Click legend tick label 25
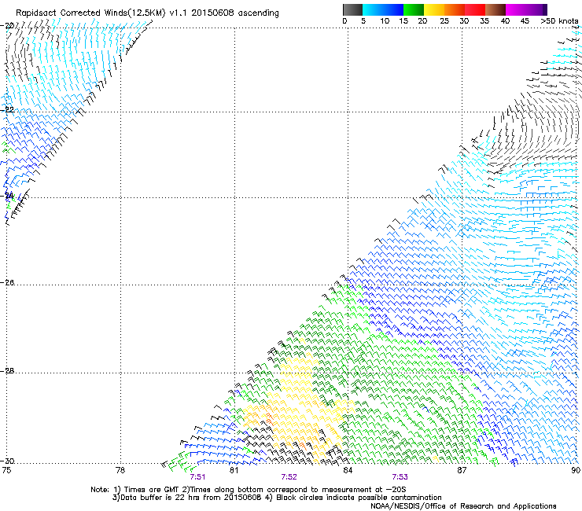The image size is (582, 511). coord(444,21)
